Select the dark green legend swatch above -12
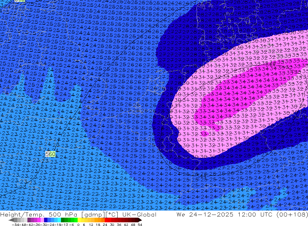This screenshot has width=308, height=226. [63, 220]
